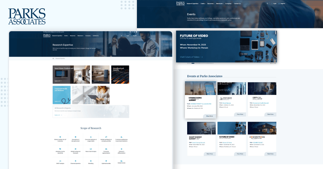323x169 pixels.
Task: Click Register on Research Expertise page
Action: (x=134, y=36)
